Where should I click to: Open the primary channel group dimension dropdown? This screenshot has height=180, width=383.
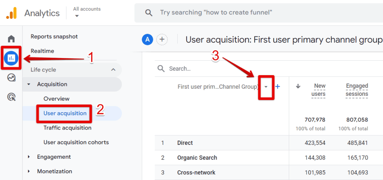click(266, 87)
